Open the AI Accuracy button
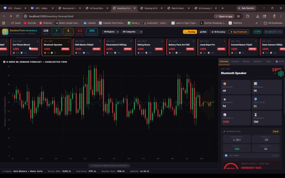Viewport: 285px width, 178px height. pyautogui.click(x=218, y=32)
